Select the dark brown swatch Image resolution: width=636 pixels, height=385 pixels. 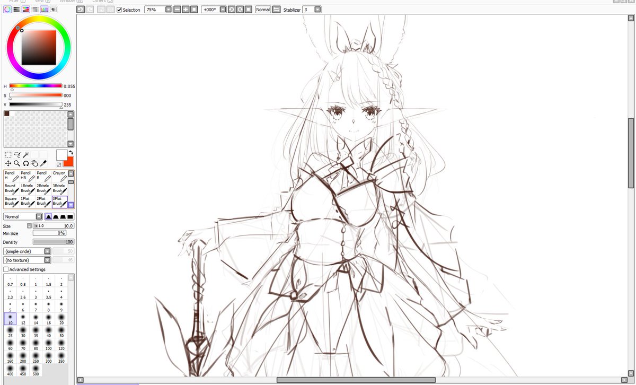[7, 113]
